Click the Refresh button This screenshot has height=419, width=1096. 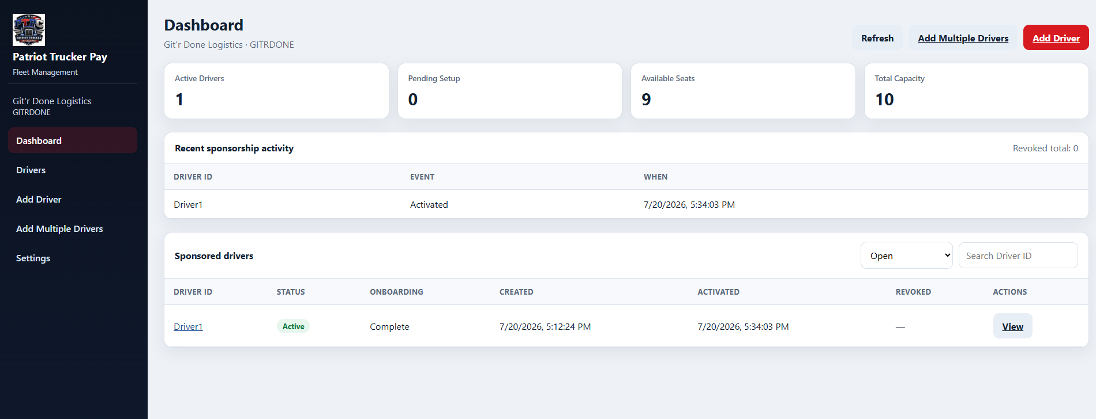pos(877,38)
